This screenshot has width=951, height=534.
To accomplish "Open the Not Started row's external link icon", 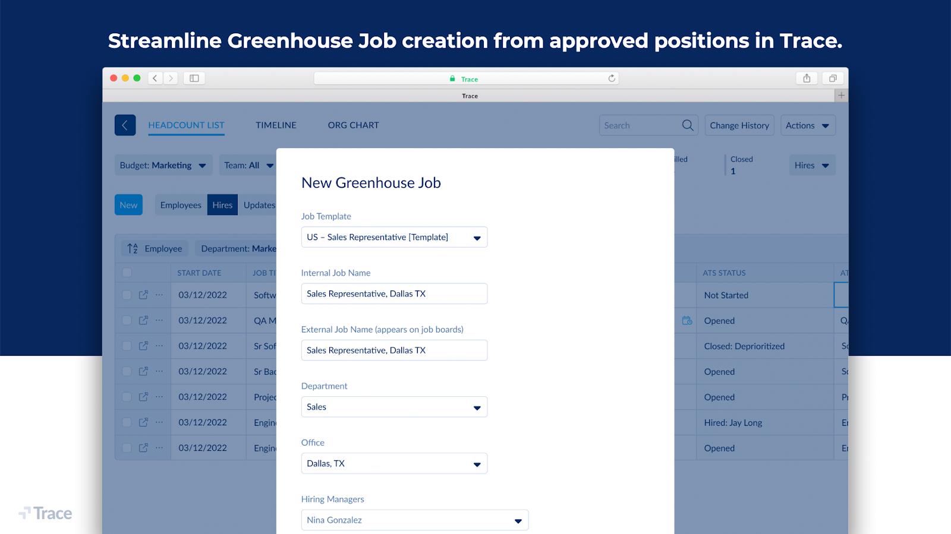I will click(143, 295).
